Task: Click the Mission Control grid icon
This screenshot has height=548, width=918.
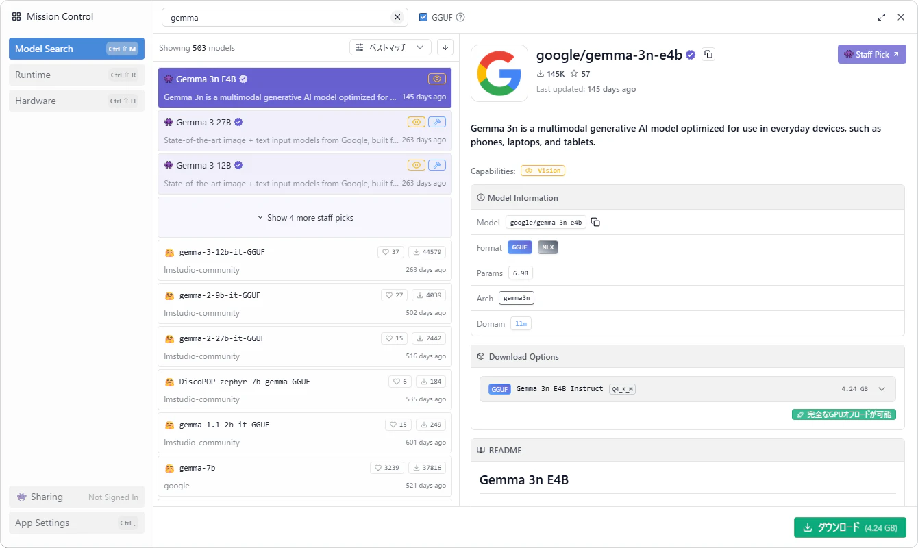Action: coord(16,16)
